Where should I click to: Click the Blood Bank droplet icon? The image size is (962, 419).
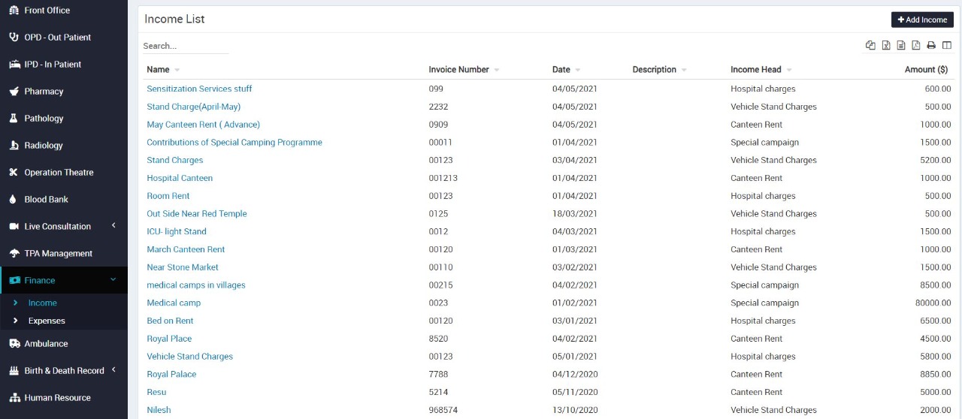tap(14, 200)
